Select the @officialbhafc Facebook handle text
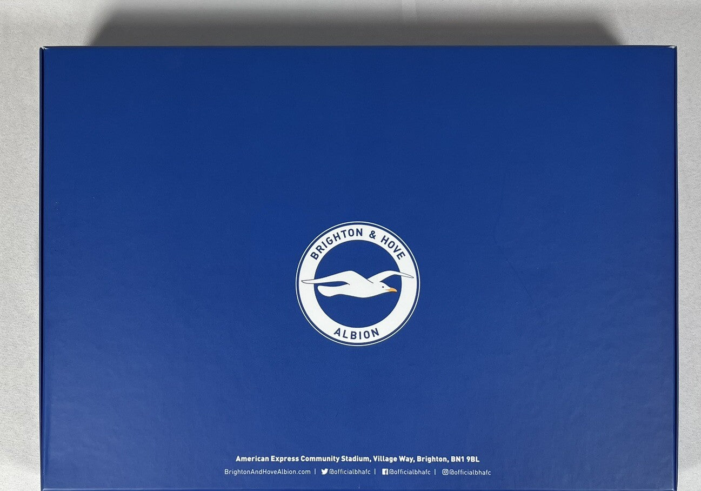Image resolution: width=701 pixels, height=491 pixels. click(x=410, y=471)
